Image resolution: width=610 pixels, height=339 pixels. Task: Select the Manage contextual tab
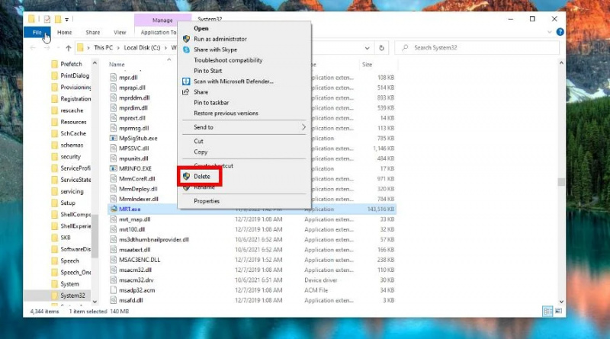point(162,21)
